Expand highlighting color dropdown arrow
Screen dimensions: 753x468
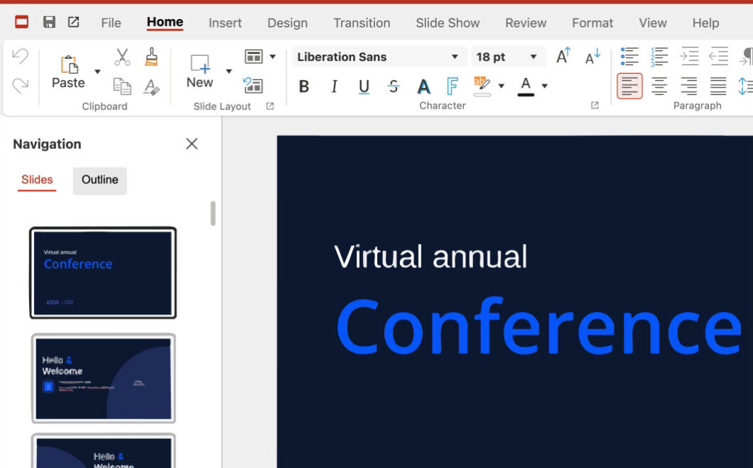502,86
